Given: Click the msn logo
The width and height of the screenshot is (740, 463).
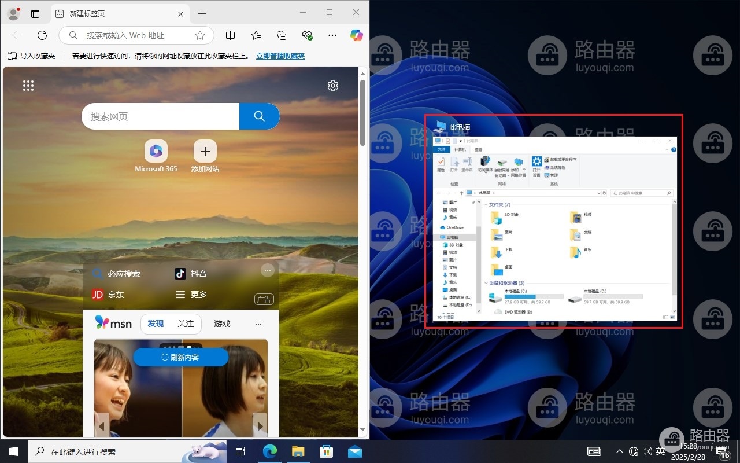Looking at the screenshot, I should pos(114,322).
